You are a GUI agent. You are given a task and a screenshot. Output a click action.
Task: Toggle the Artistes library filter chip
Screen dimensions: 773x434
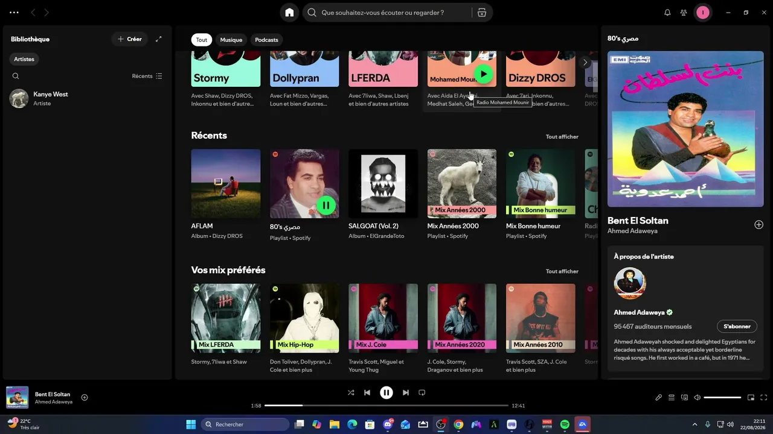tap(24, 59)
